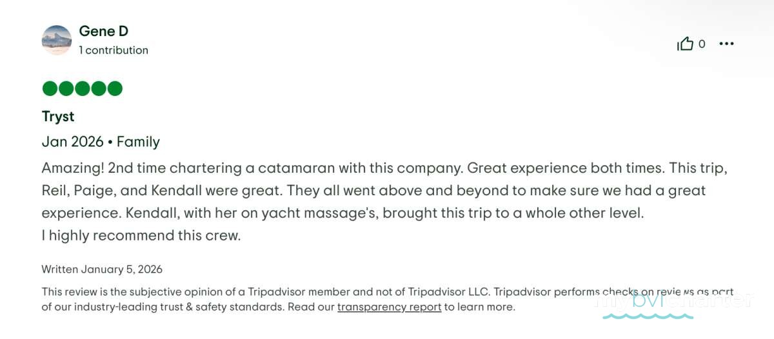
Task: Click the third green rating bubble
Action: click(x=82, y=89)
